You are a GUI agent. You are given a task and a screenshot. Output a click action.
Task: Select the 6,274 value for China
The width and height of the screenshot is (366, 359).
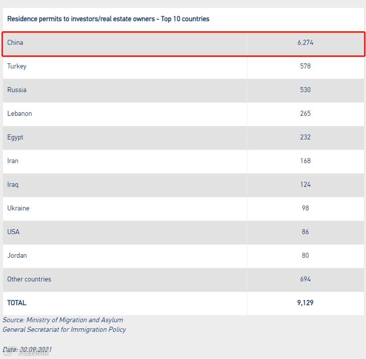(x=305, y=43)
